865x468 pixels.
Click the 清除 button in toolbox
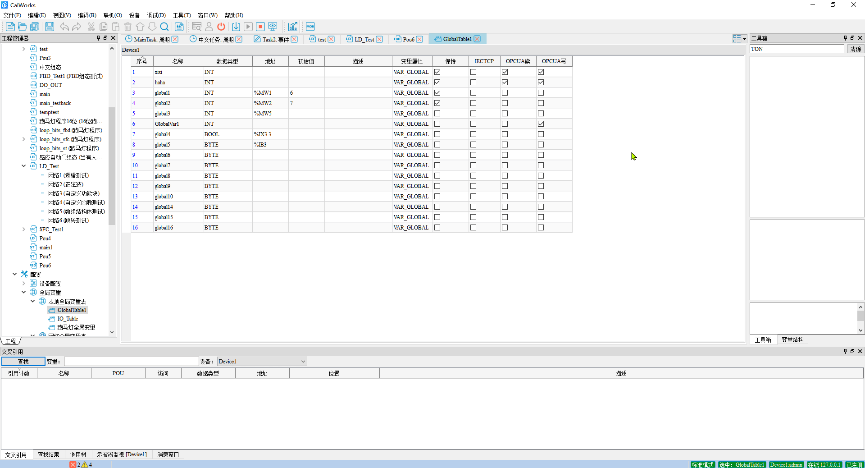[856, 49]
